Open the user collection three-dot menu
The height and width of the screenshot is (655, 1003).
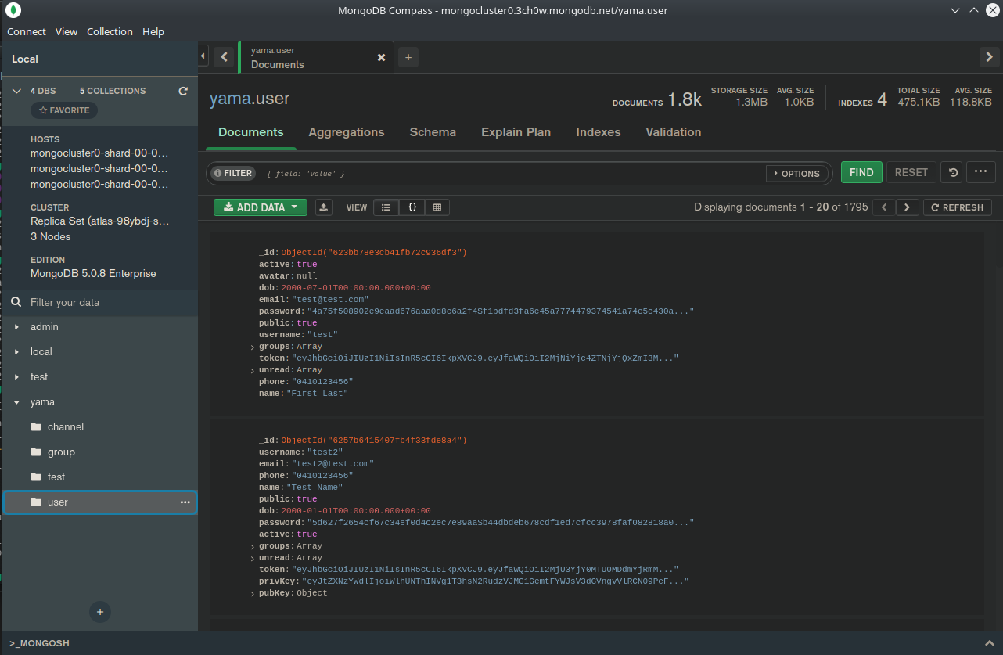(x=185, y=502)
